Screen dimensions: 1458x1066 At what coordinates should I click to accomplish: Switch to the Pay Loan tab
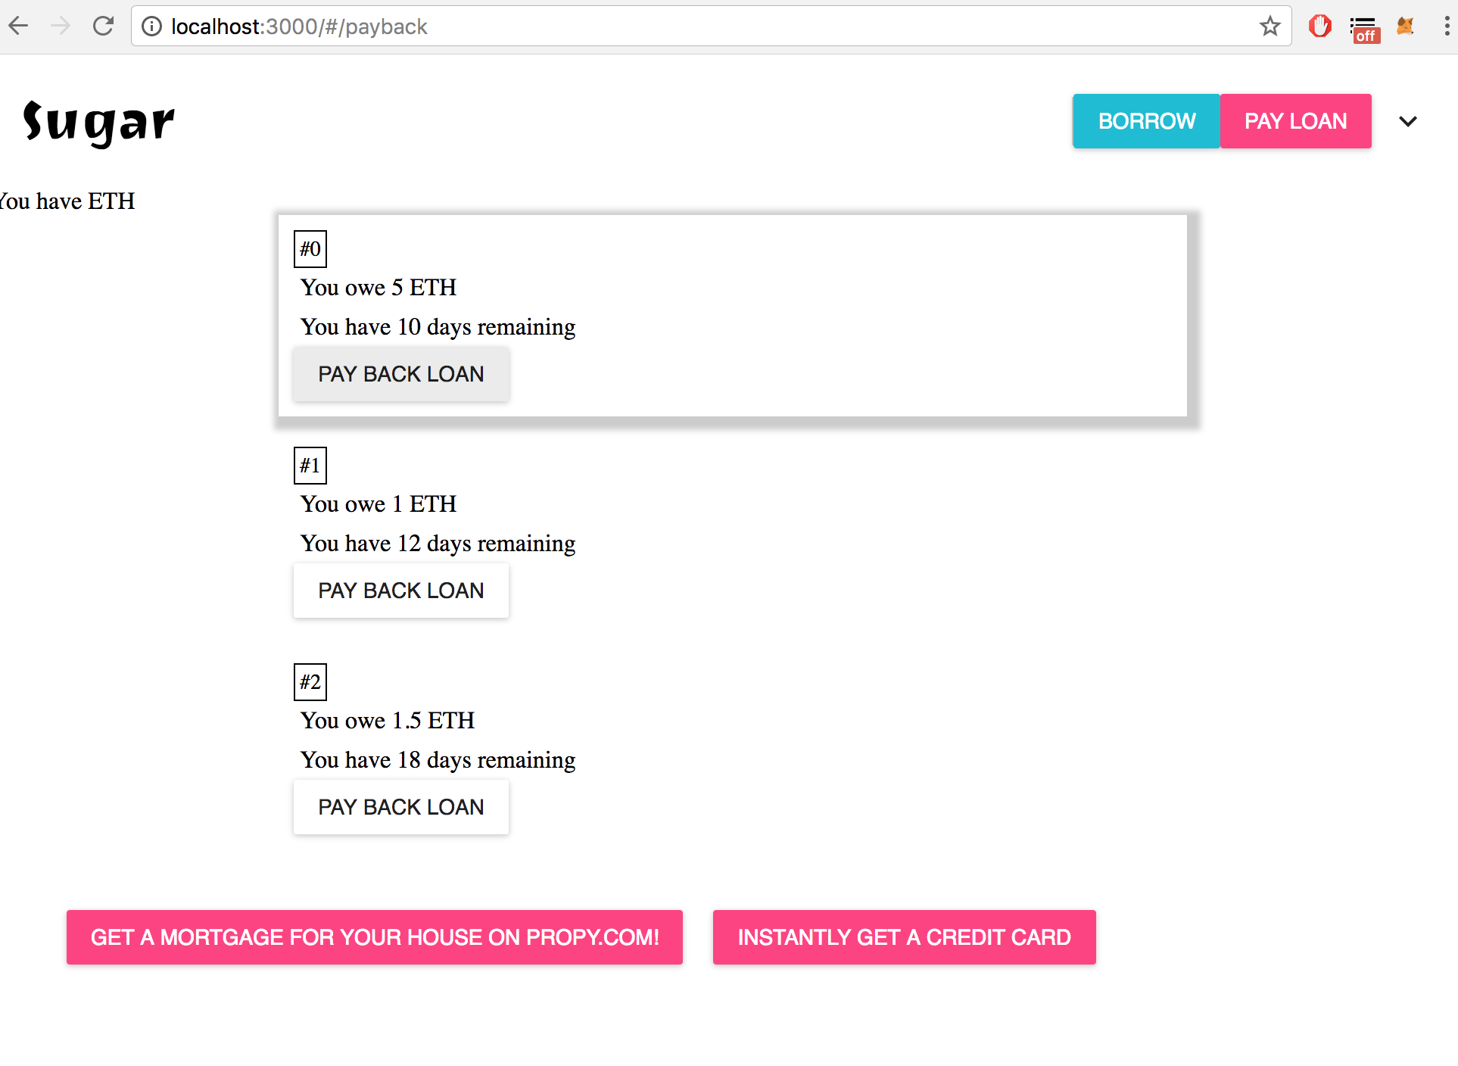pos(1295,121)
